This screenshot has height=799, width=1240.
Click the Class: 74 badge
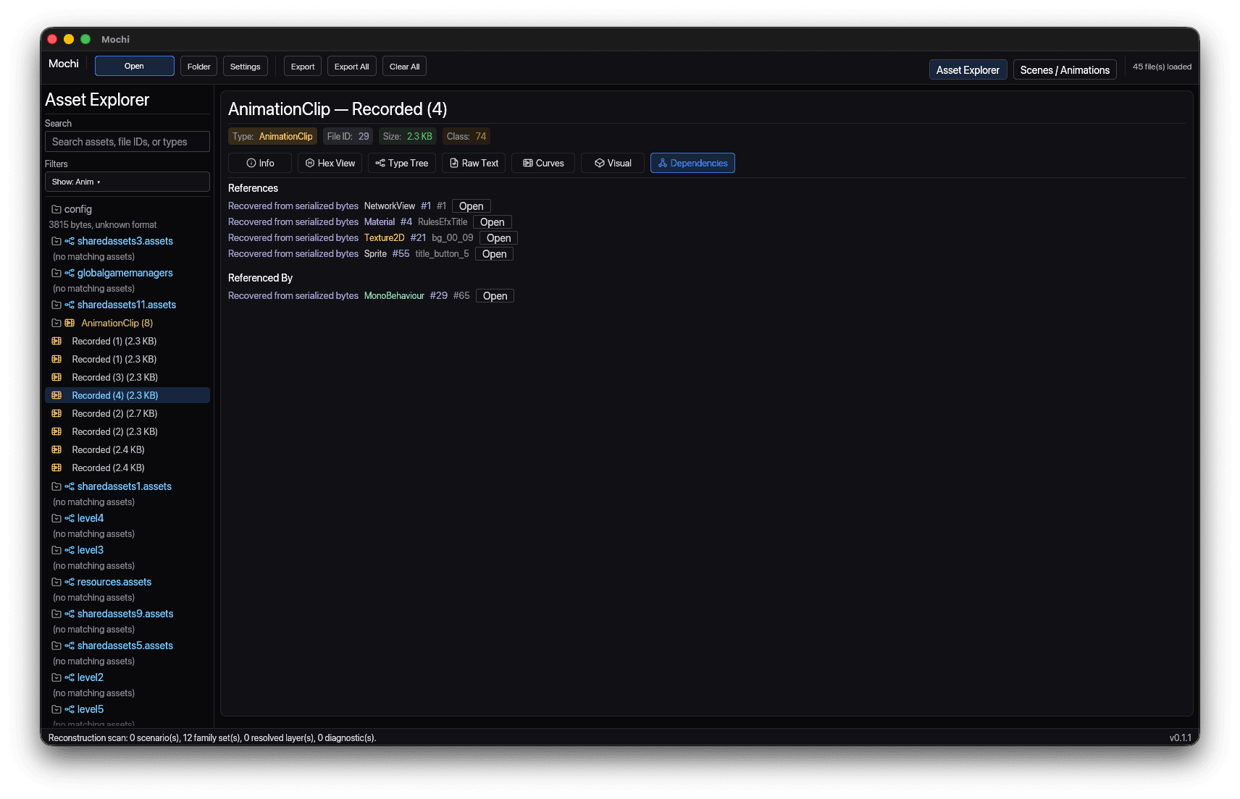coord(466,136)
